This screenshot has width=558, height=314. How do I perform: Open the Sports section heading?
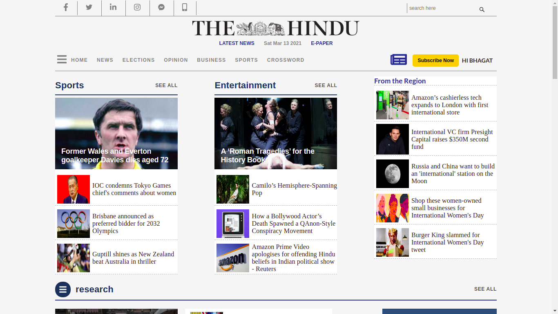[69, 85]
